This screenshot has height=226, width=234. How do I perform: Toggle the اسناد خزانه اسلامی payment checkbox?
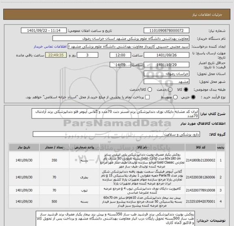(x=147, y=97)
